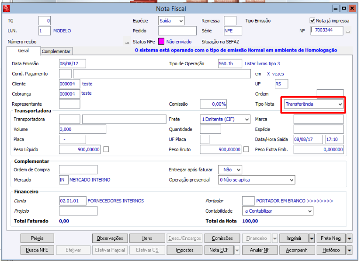Open the Contabilidade 'a Contabilizar' dropdown
Screen dimensions: 359x261
pyautogui.click(x=278, y=211)
